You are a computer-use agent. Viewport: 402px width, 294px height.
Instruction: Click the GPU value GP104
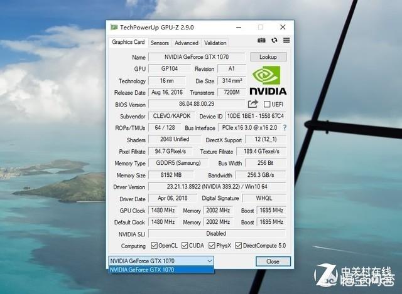point(170,68)
